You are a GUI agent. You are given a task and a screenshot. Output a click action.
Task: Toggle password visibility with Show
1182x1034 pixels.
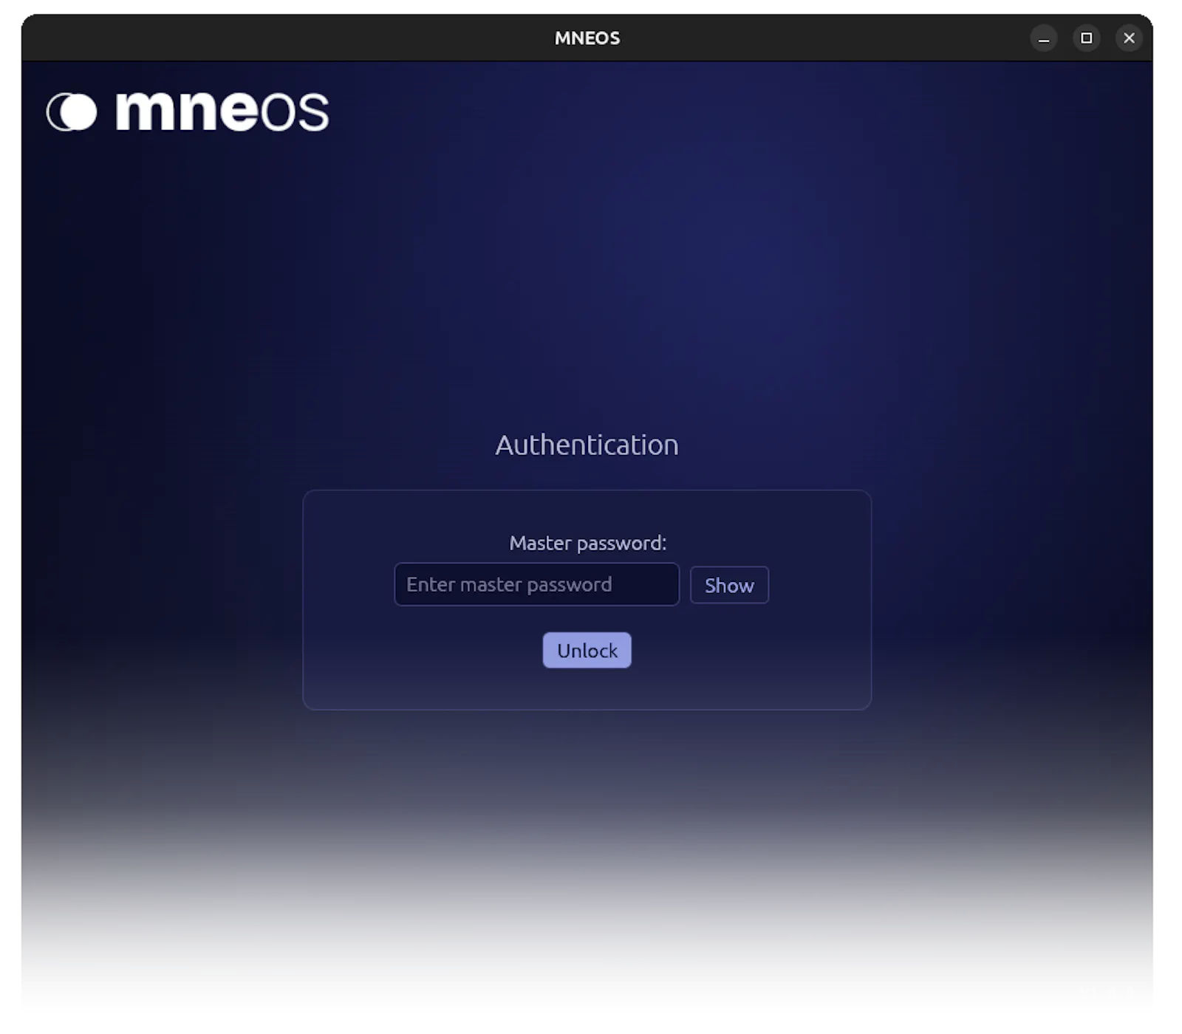[x=729, y=585]
